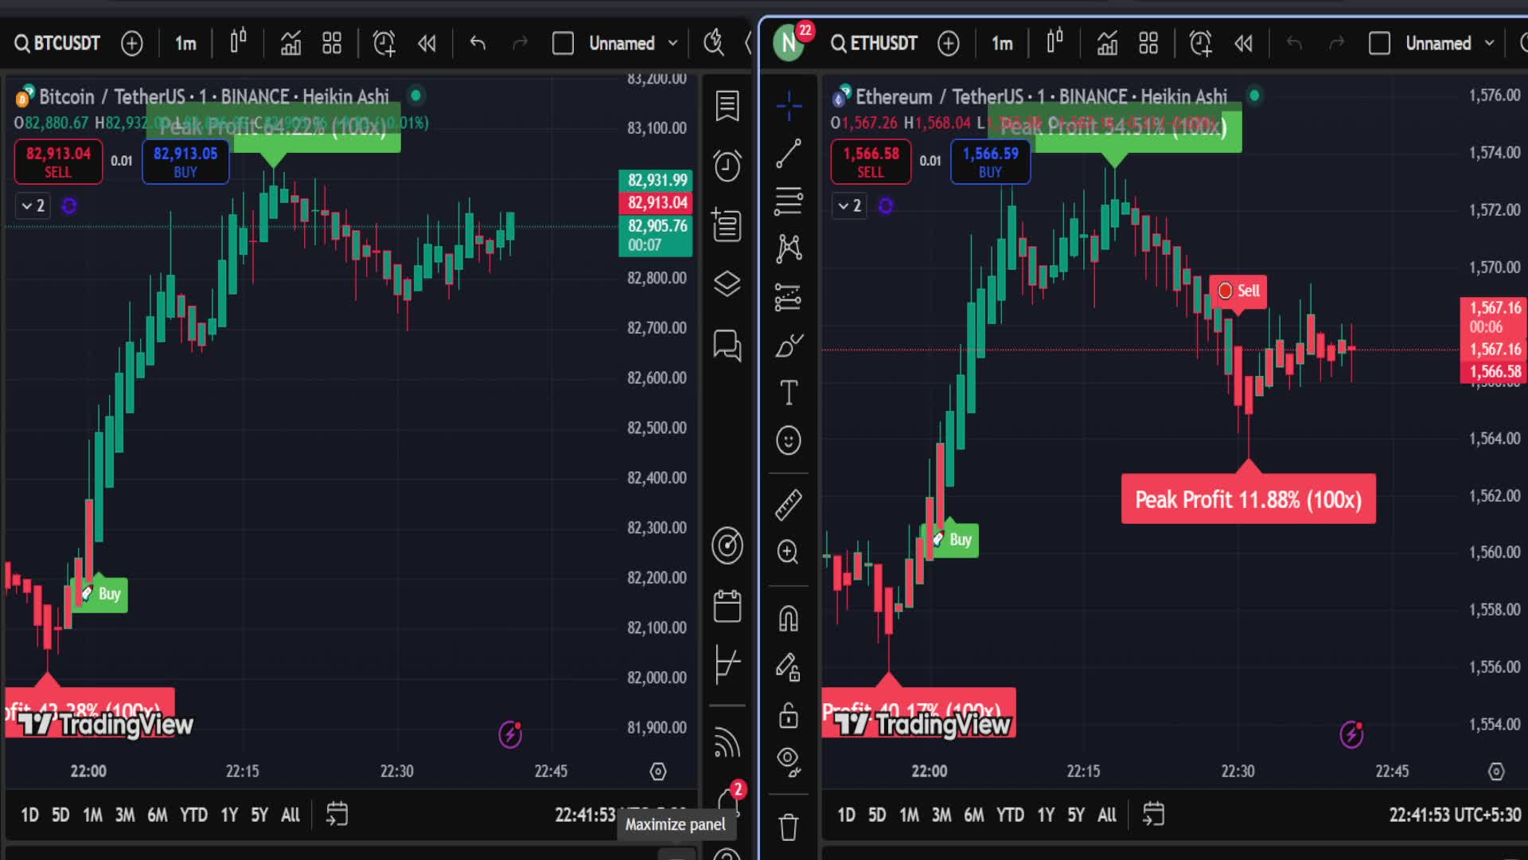The image size is (1528, 860).
Task: Open chats panel icon
Action: pyautogui.click(x=727, y=346)
